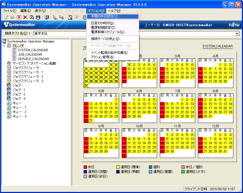This screenshot has height=193, width=243.
Task: Click the calendar with down-arrow toolbar icon
Action: click(x=46, y=17)
